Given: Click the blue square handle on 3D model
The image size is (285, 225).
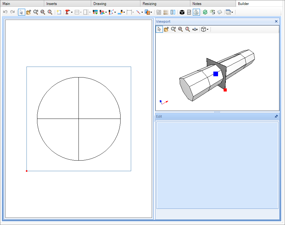Looking at the screenshot, I should (216, 74).
